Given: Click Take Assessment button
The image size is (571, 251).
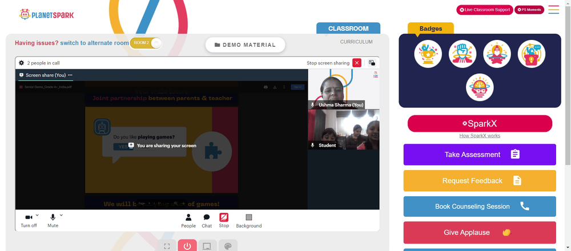Looking at the screenshot, I should [480, 155].
